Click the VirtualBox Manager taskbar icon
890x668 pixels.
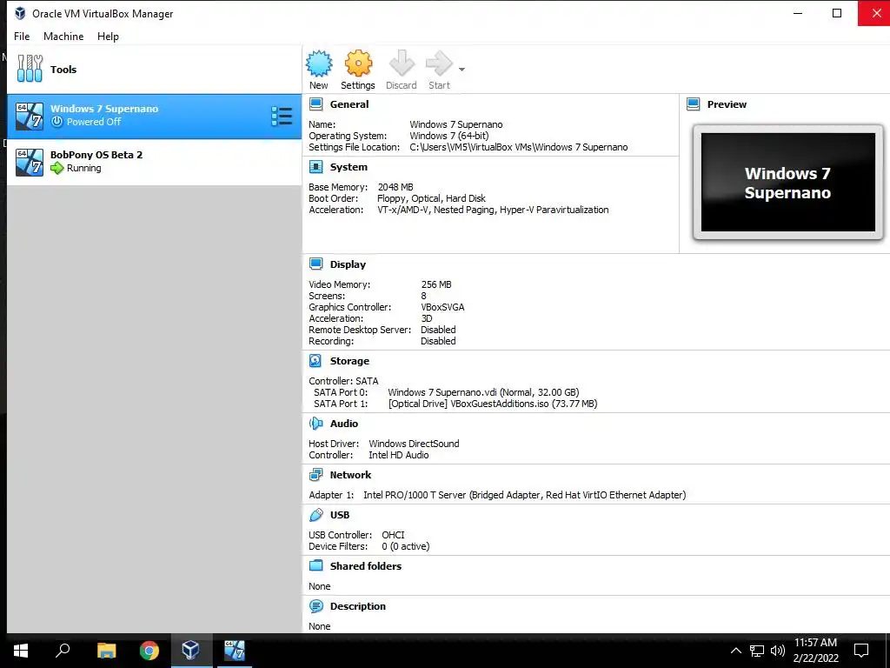pyautogui.click(x=191, y=651)
